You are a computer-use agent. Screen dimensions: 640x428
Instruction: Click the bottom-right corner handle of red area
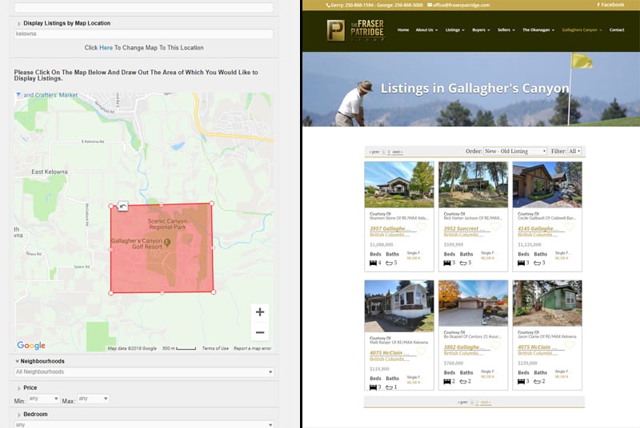214,292
